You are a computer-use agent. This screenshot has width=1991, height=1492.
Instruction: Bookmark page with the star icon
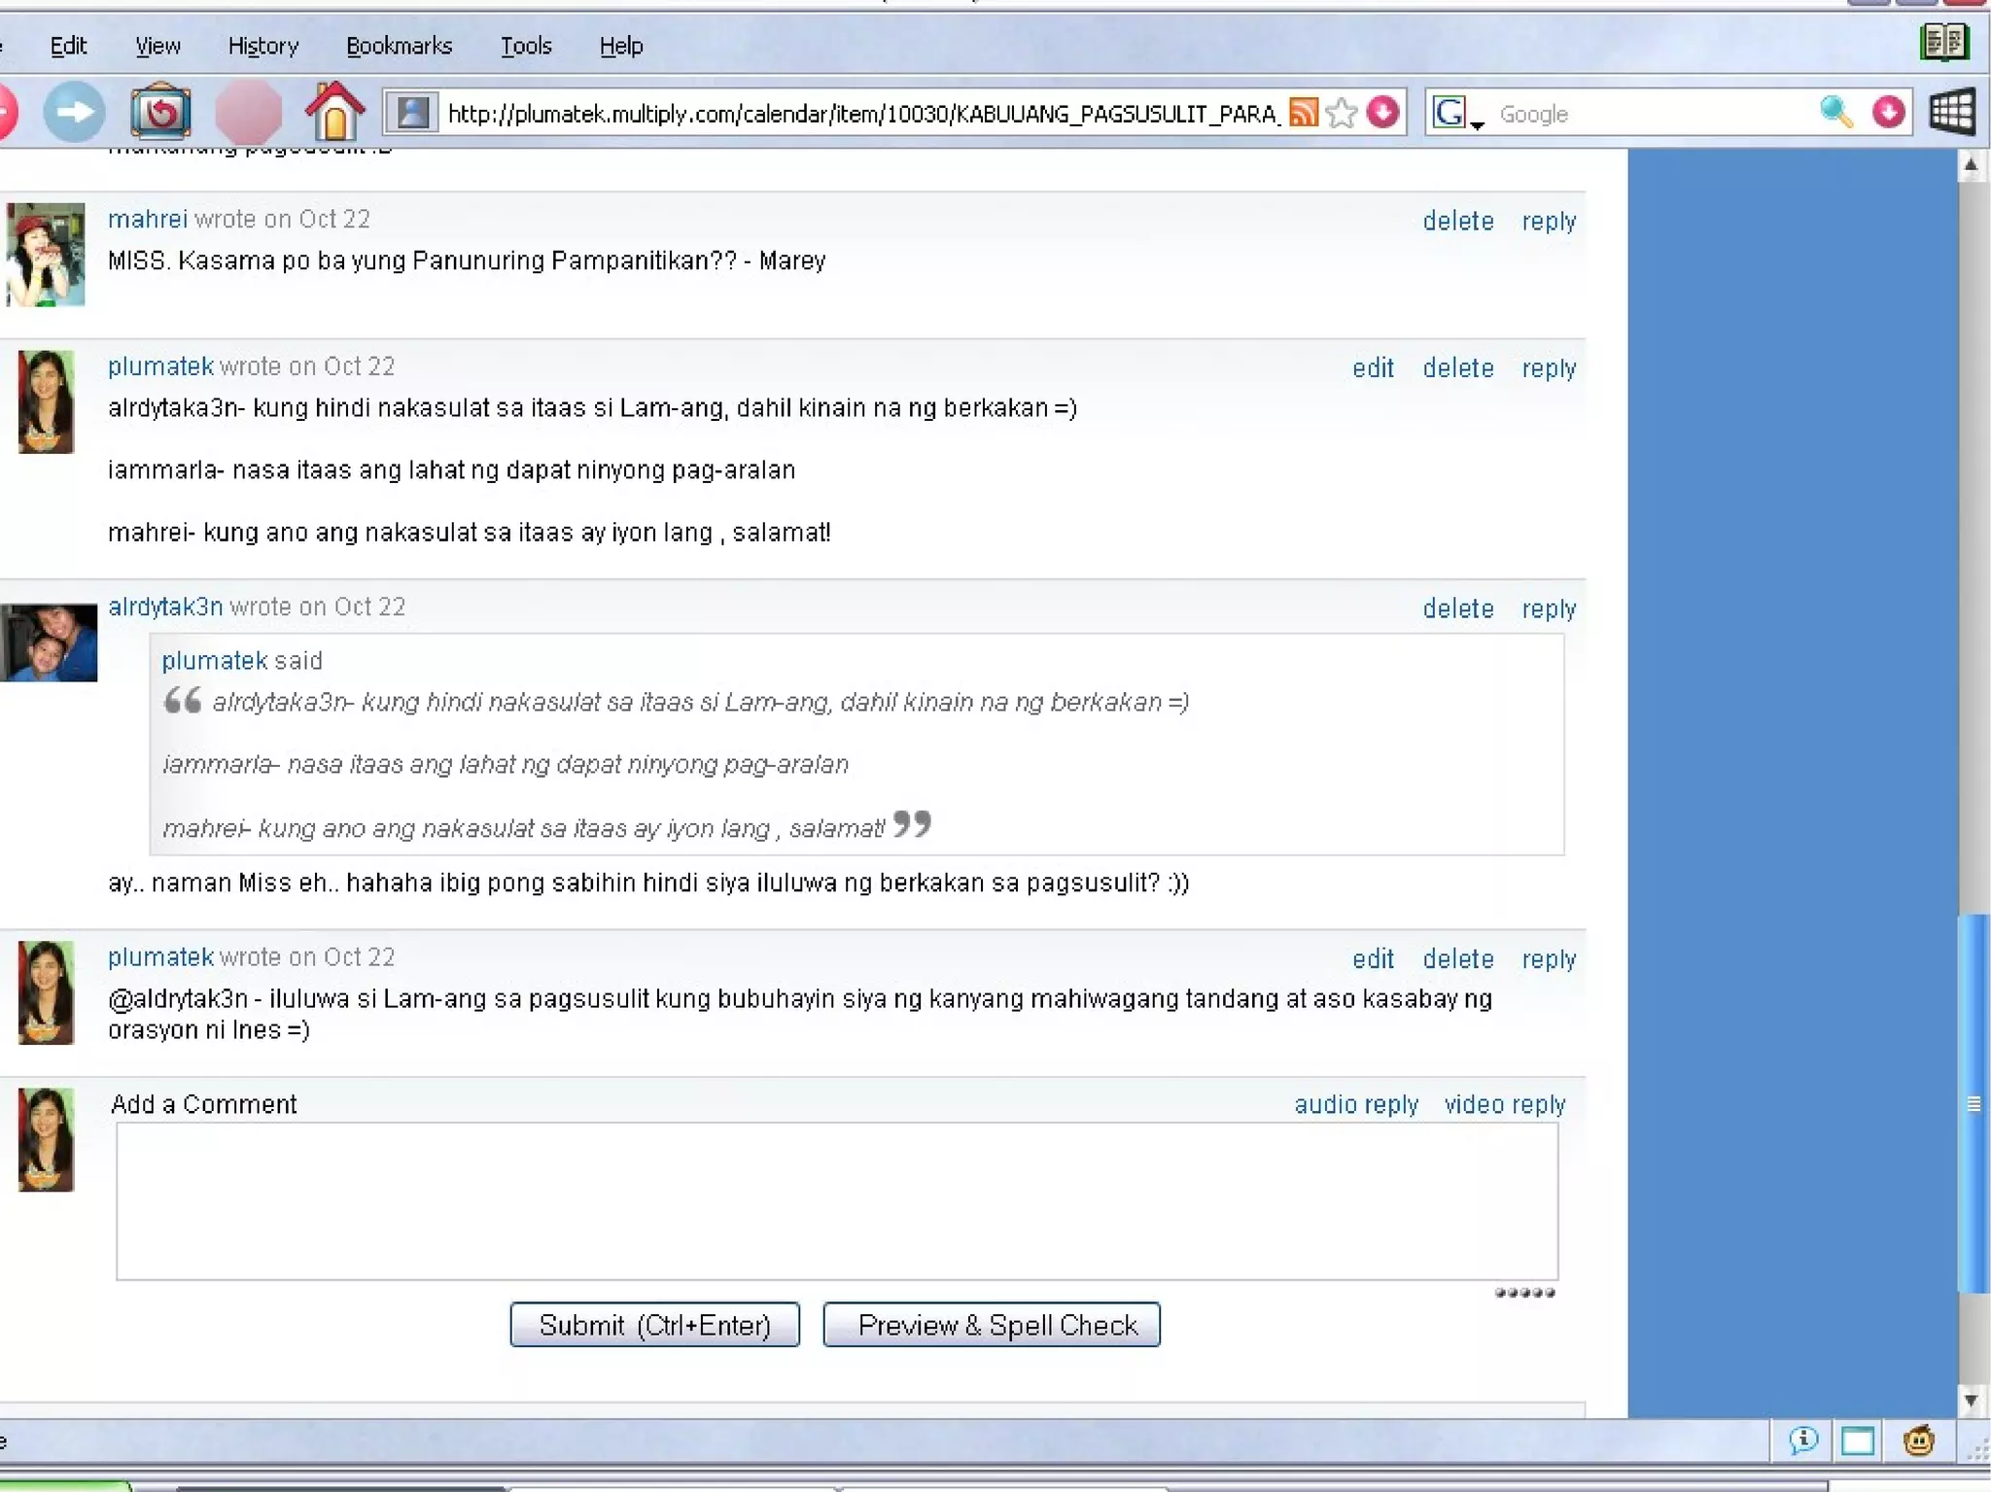point(1342,113)
